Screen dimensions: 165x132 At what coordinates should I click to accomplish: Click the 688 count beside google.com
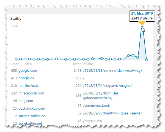[14, 70]
